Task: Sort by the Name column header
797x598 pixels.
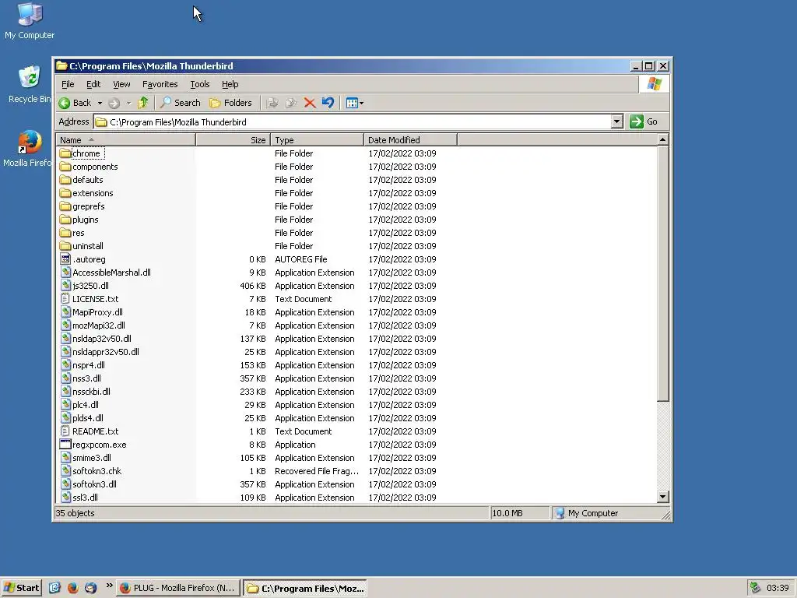Action: 125,140
